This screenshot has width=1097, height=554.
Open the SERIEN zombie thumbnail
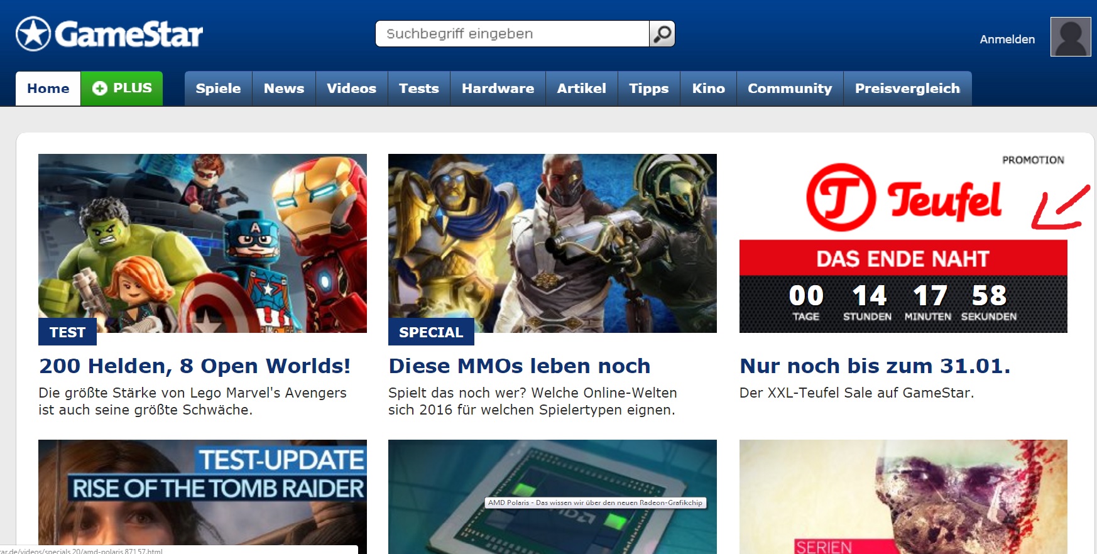click(903, 497)
